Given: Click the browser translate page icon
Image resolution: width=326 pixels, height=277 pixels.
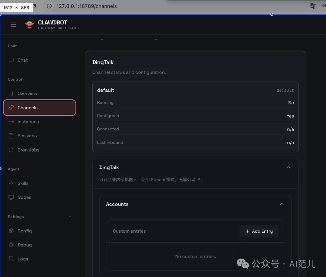Looking at the screenshot, I should [313, 6].
